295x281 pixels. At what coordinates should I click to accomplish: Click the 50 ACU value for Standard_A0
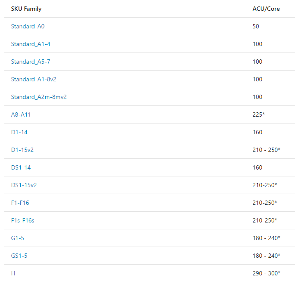coord(256,27)
